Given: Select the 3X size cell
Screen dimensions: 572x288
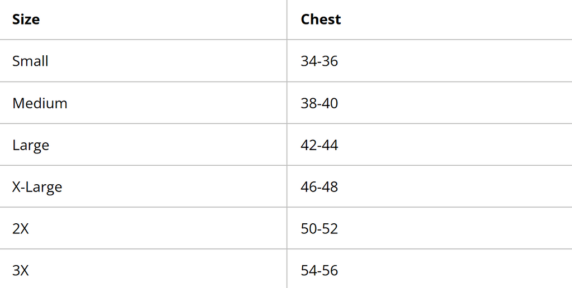Looking at the screenshot, I should (x=21, y=271).
